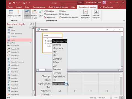132x99 pixels.
Task: Collapse the Tables group in navigation pane
Action: 30,27
